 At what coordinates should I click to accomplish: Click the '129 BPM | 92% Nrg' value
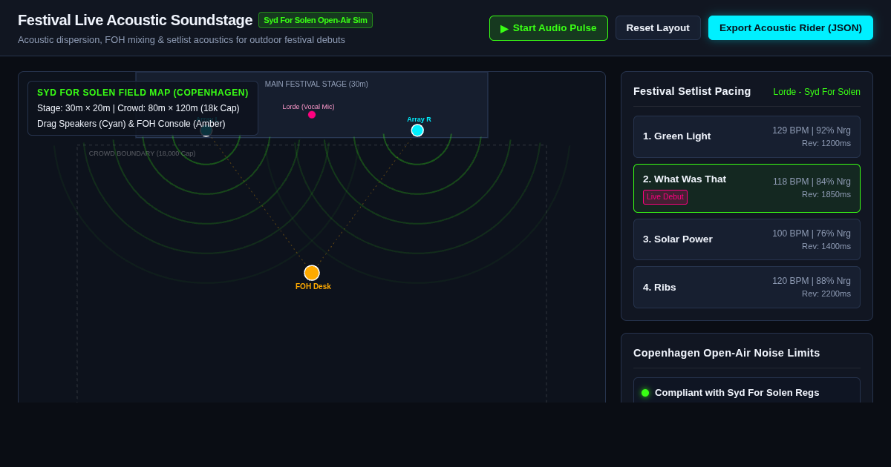pos(812,130)
